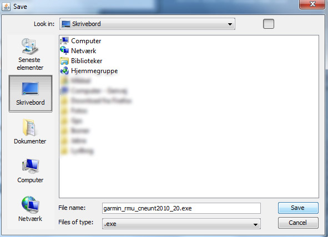Select Computer entry in file list

[80, 41]
